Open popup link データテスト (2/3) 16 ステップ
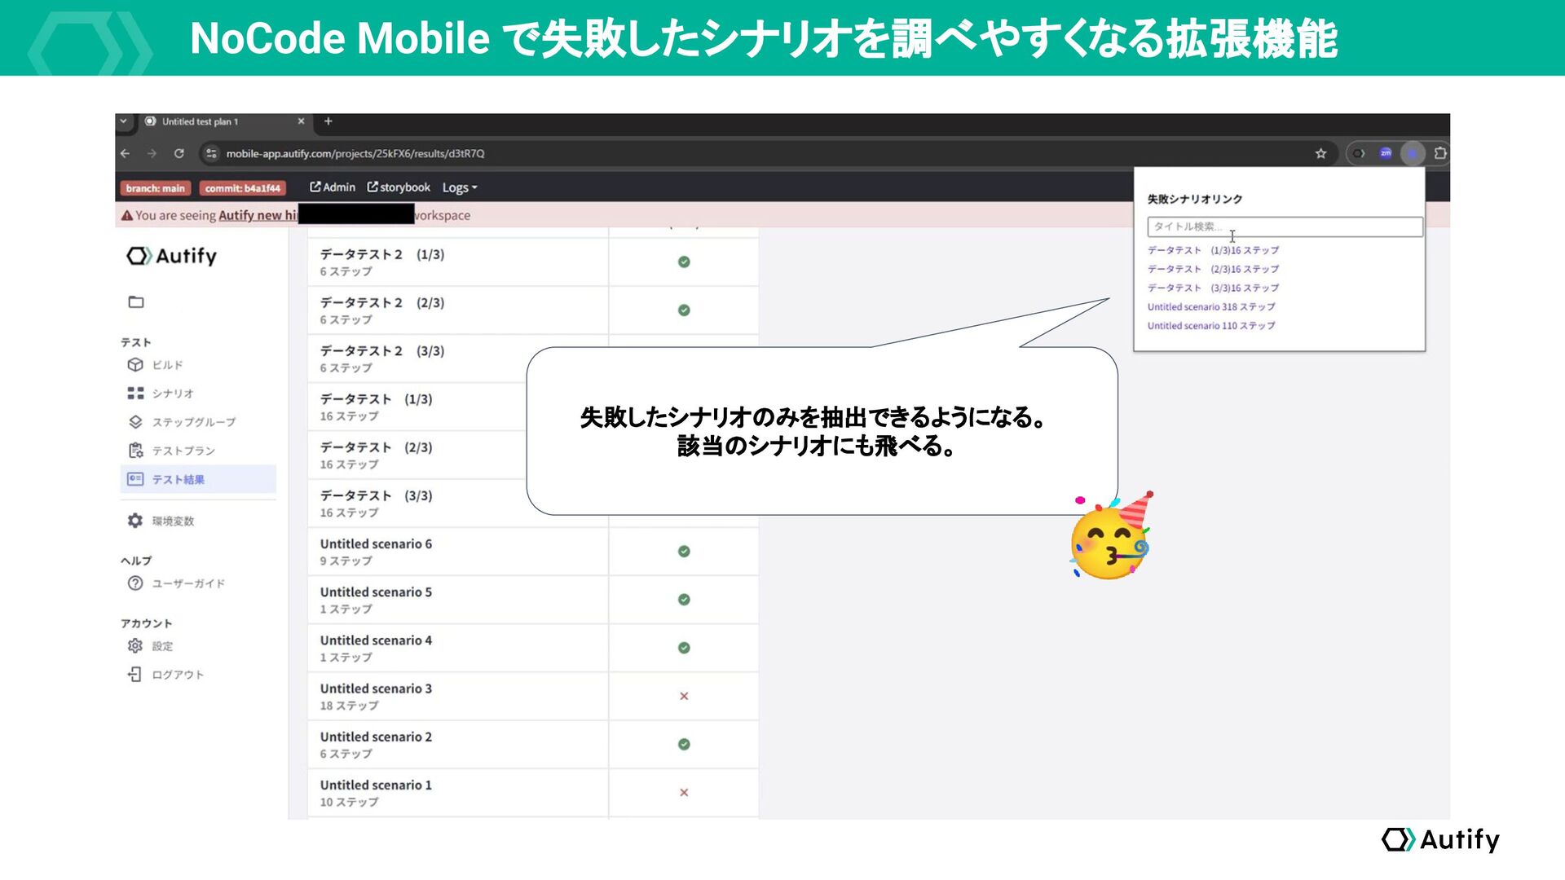1565x880 pixels. click(x=1213, y=269)
